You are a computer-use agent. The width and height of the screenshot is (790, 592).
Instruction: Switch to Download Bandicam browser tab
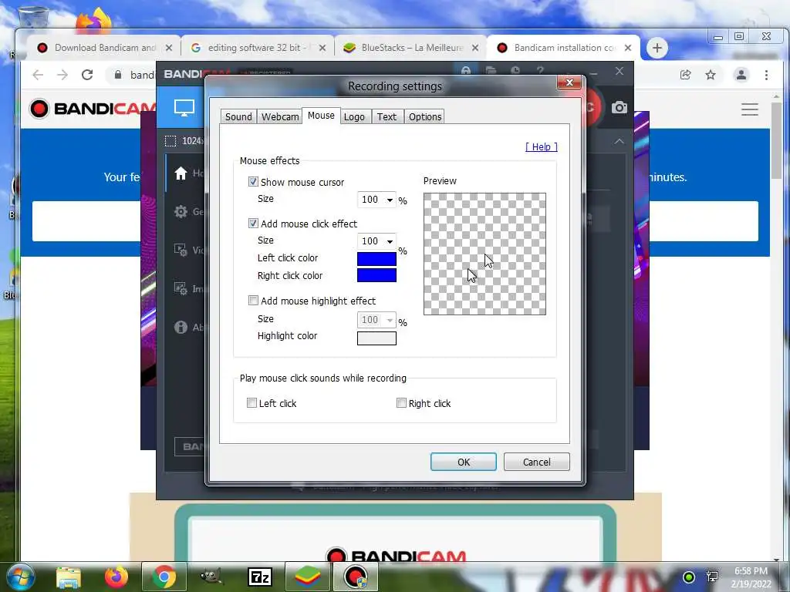(103, 48)
